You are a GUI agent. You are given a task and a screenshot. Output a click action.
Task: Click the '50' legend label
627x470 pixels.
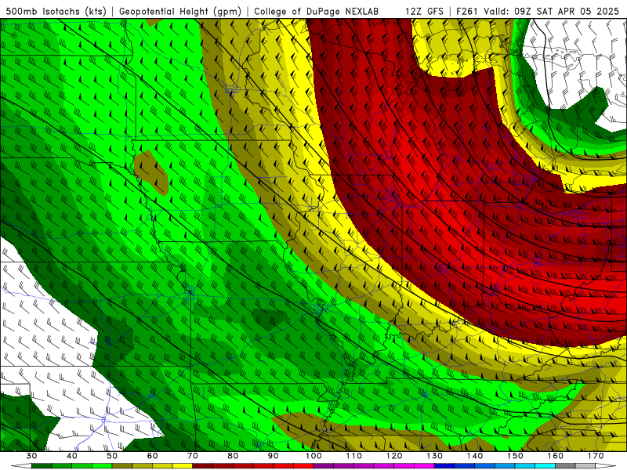point(112,456)
